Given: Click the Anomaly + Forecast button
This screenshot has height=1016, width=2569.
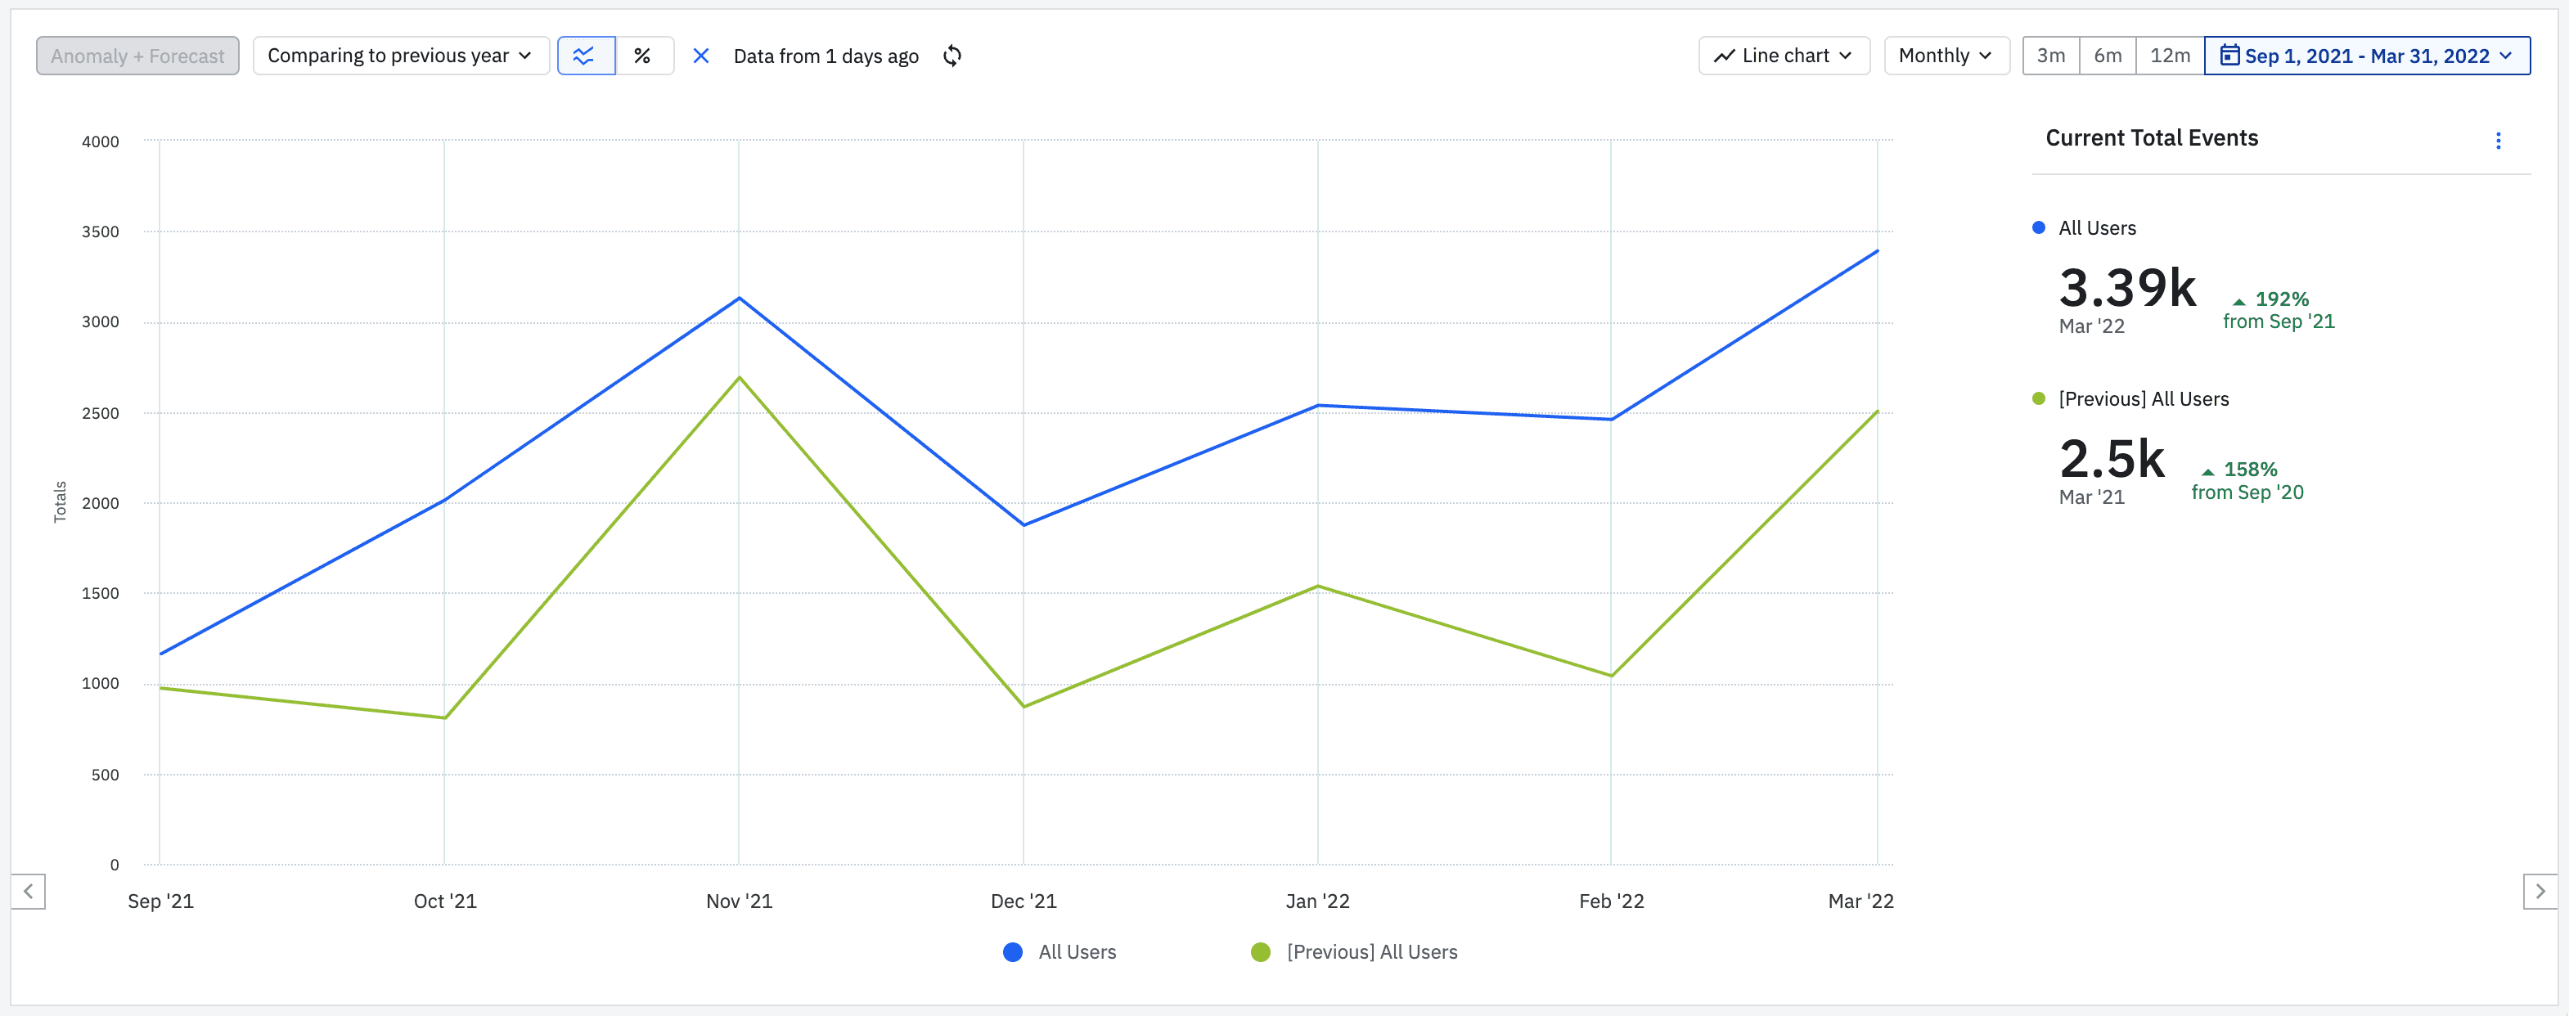Looking at the screenshot, I should click(x=137, y=56).
